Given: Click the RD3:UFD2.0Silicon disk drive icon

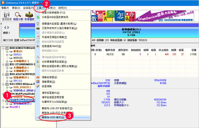Looking at the screenshot, I should [7, 84].
